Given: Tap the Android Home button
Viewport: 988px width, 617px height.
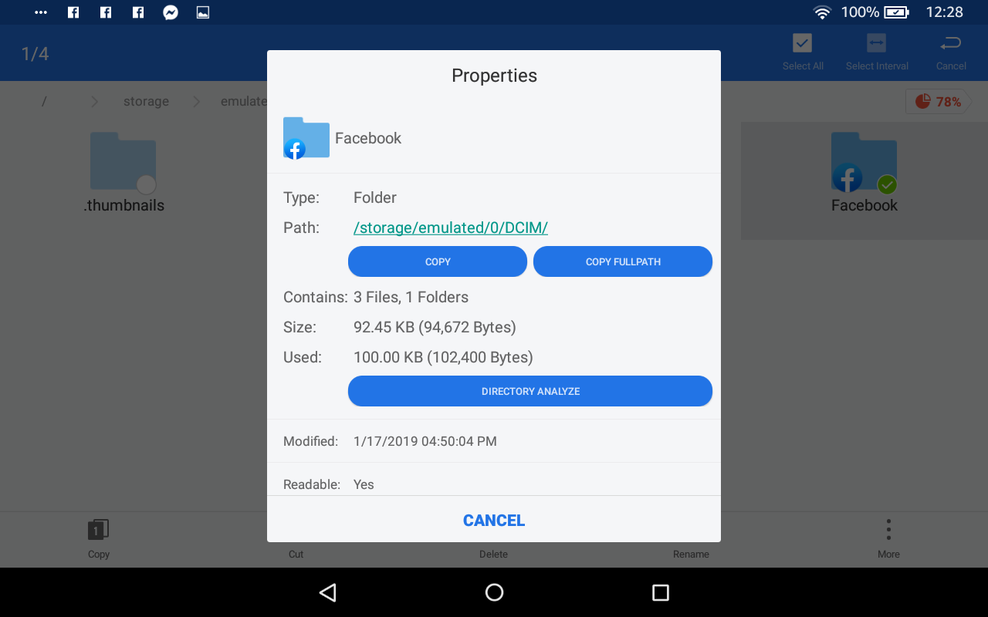Looking at the screenshot, I should (x=494, y=592).
